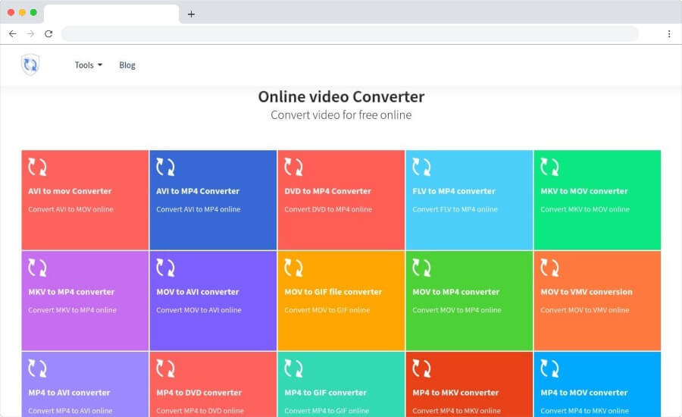This screenshot has width=682, height=417.
Task: Click 'Convert MP4 to DVD online' text
Action: click(x=200, y=411)
